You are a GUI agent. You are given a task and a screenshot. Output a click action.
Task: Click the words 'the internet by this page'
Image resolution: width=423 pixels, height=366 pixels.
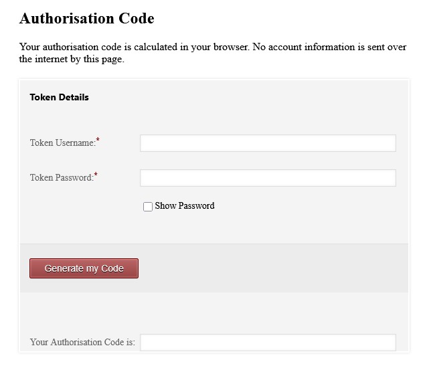tap(72, 59)
